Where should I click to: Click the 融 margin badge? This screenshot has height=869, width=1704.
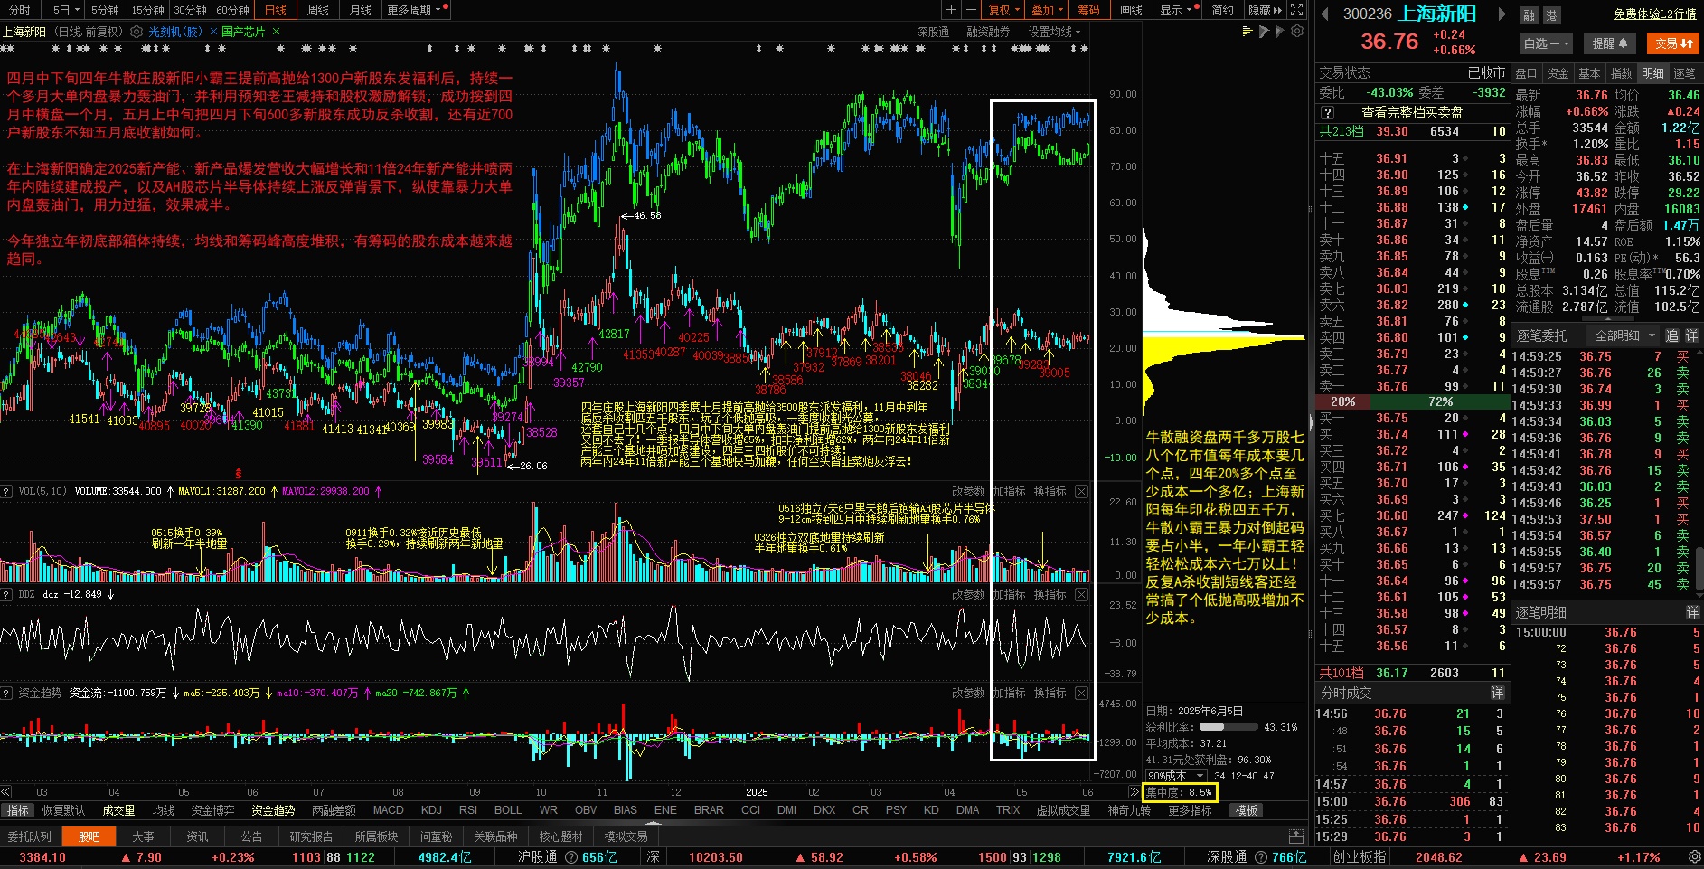(x=1530, y=15)
